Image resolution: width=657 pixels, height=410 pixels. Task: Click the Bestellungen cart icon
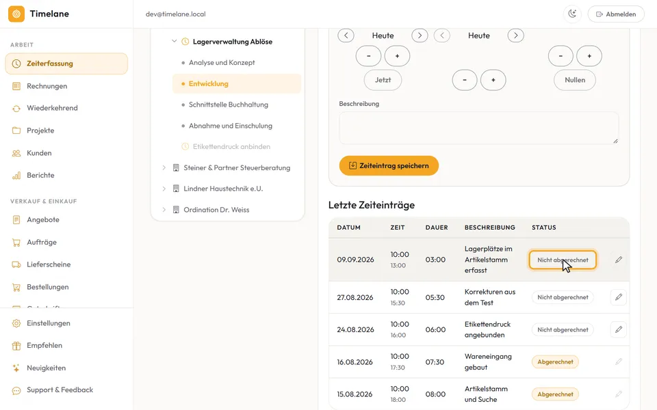(16, 287)
